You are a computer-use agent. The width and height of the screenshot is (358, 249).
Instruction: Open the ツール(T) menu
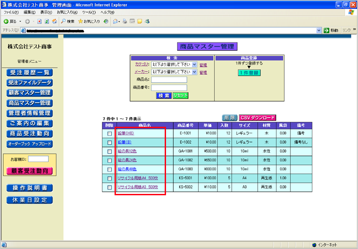(x=89, y=12)
